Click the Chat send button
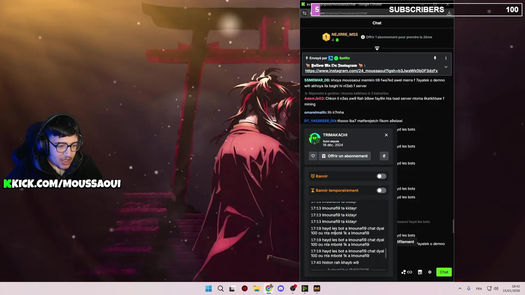Image resolution: width=525 pixels, height=295 pixels. coord(444,272)
